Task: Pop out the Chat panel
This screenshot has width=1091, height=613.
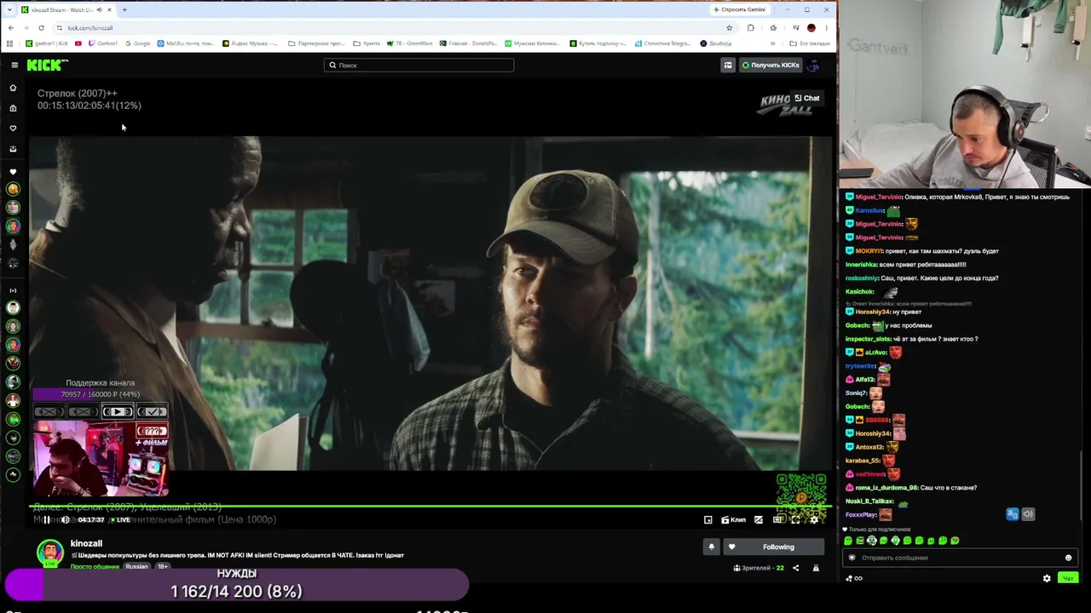Action: tap(806, 98)
